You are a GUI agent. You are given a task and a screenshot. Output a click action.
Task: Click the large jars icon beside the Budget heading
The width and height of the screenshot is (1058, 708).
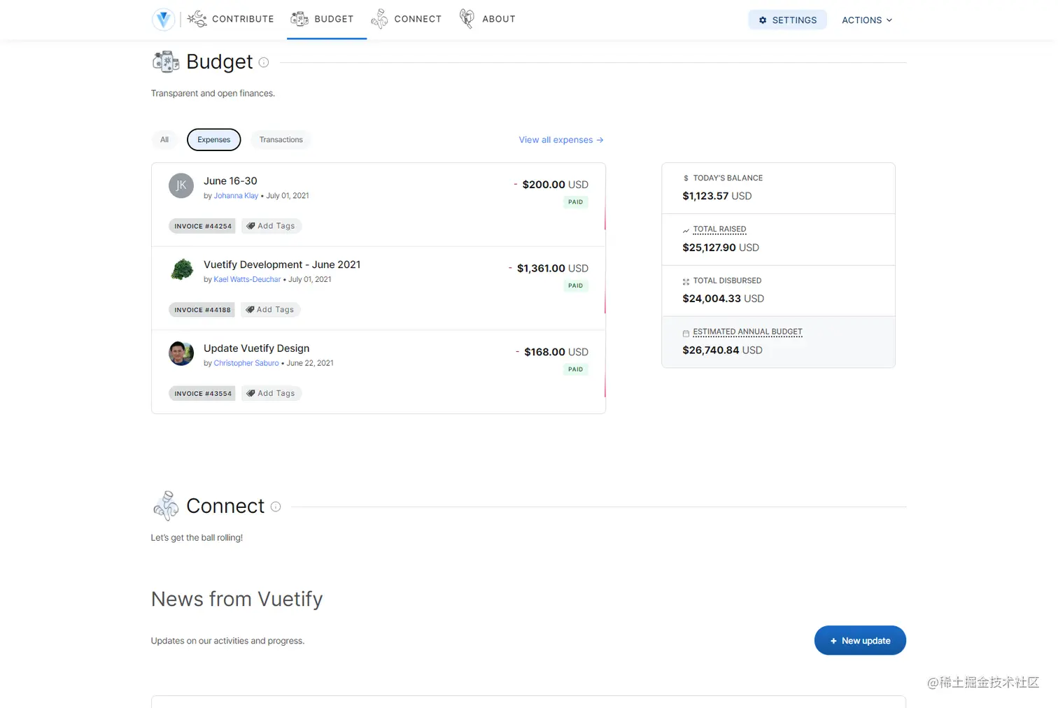click(x=166, y=62)
